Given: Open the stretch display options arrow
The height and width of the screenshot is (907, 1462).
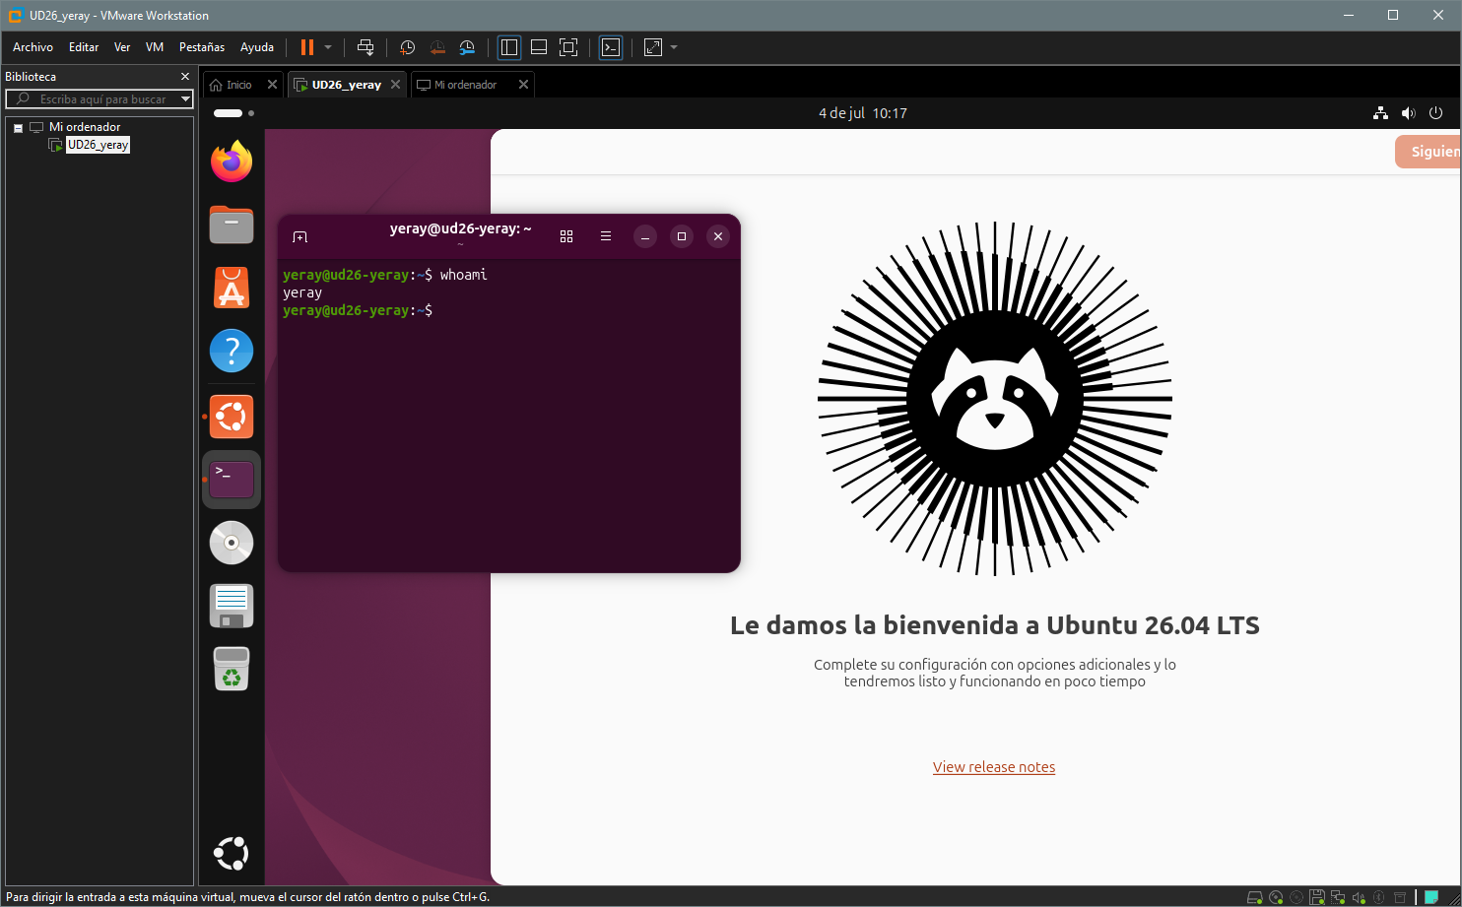Looking at the screenshot, I should click(x=674, y=47).
